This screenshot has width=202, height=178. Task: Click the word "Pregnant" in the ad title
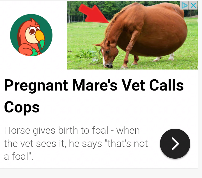[x=36, y=85]
